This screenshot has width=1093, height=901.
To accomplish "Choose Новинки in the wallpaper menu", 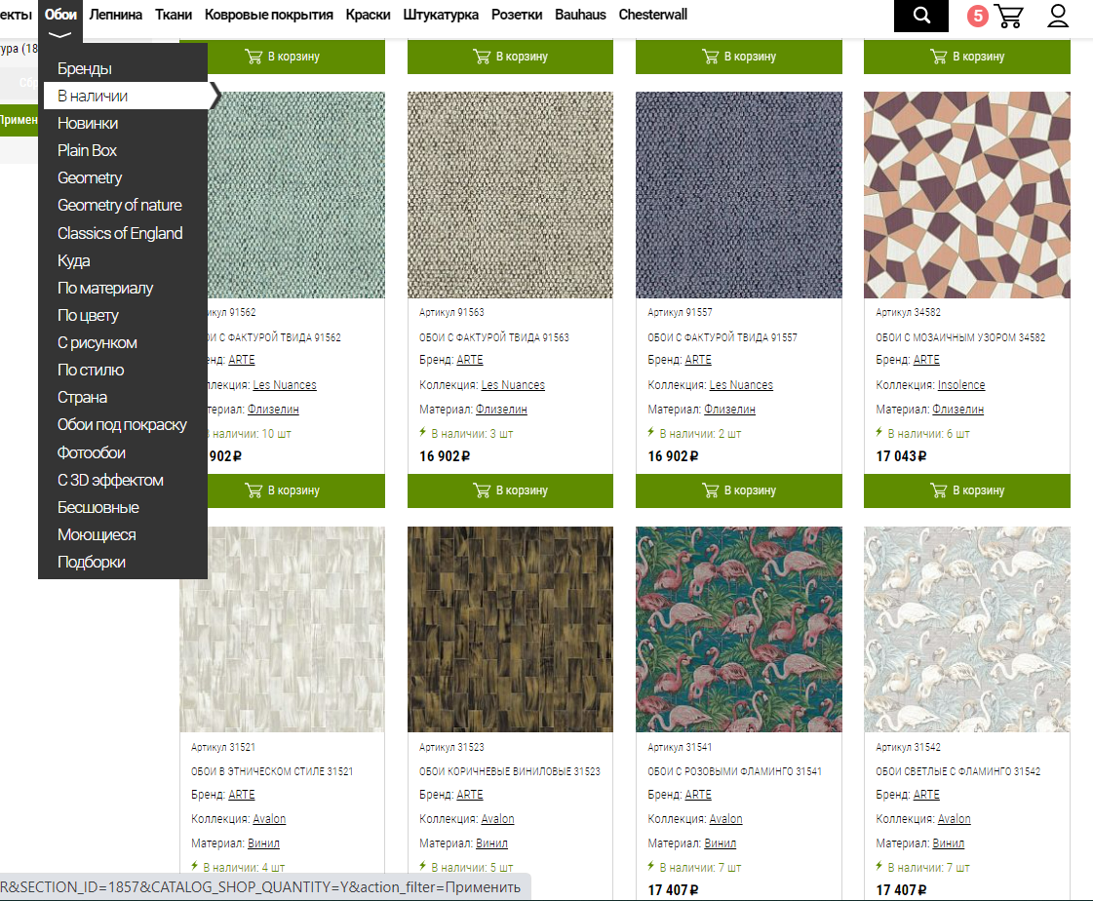I will (x=88, y=123).
